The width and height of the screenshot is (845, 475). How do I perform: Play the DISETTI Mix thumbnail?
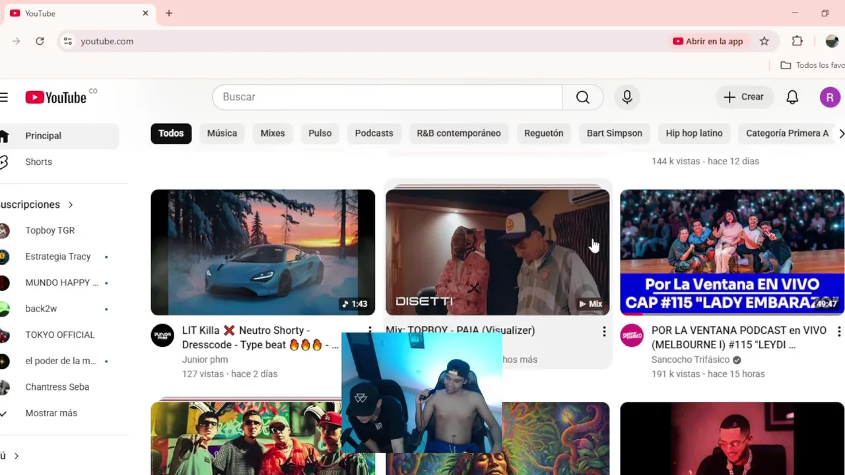498,252
